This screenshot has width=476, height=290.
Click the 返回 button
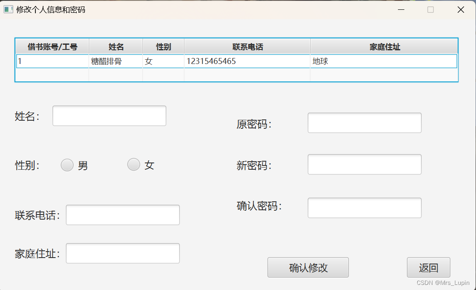click(429, 267)
